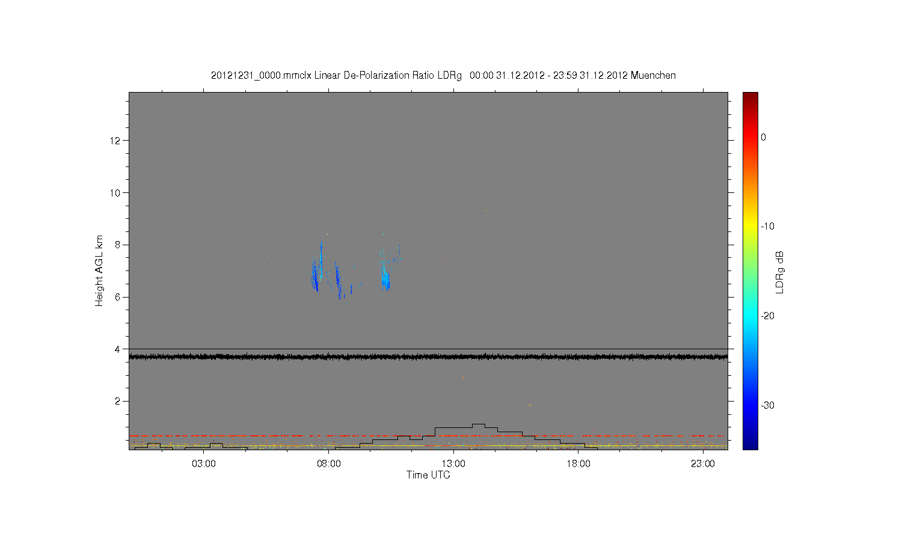Click the height tick label 10
The width and height of the screenshot is (902, 541).
click(x=115, y=193)
